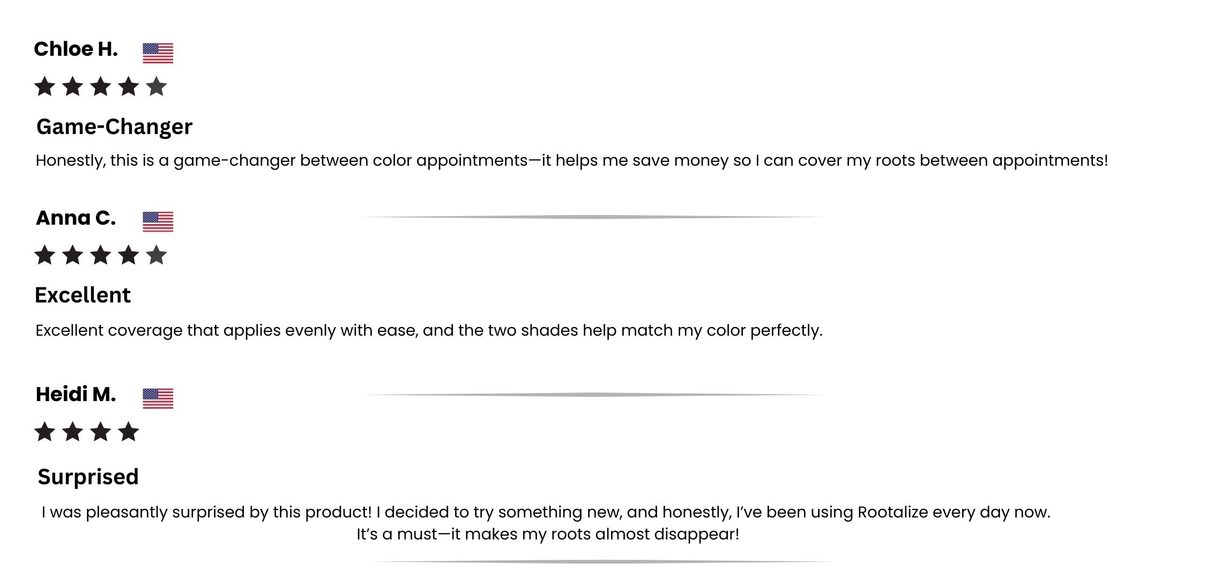This screenshot has height=577, width=1206.
Task: Click the third star in Anna's rating
Action: click(100, 255)
